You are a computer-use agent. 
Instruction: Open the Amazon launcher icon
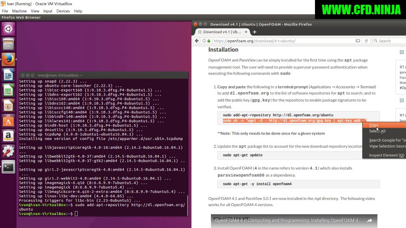(x=8, y=136)
